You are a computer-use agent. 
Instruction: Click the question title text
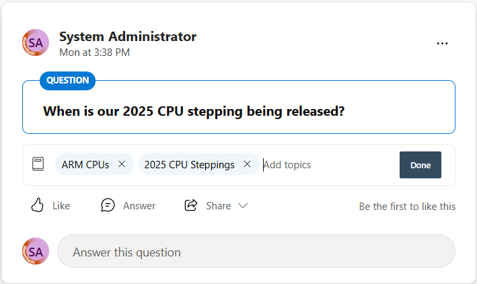point(194,111)
